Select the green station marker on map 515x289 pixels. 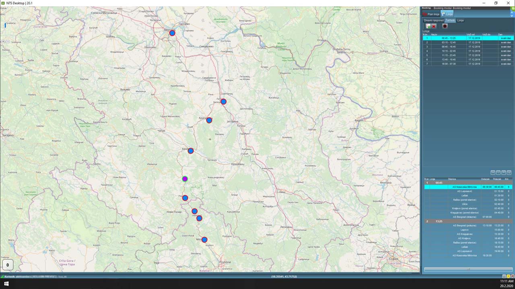pyautogui.click(x=185, y=179)
